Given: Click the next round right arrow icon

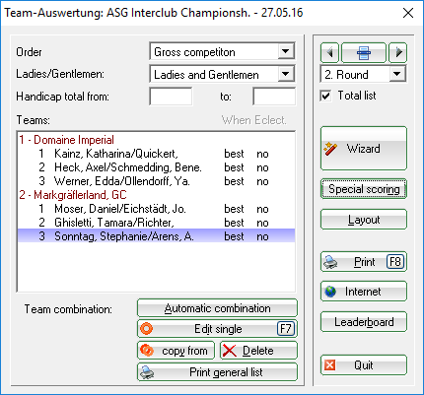Looking at the screenshot, I should coord(398,52).
